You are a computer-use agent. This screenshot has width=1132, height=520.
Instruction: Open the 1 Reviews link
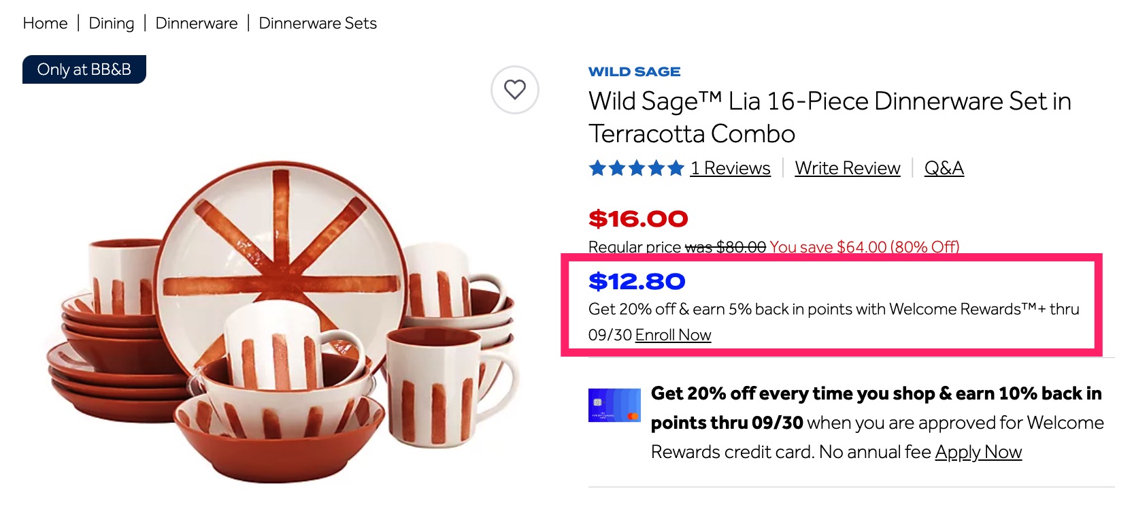(x=730, y=167)
